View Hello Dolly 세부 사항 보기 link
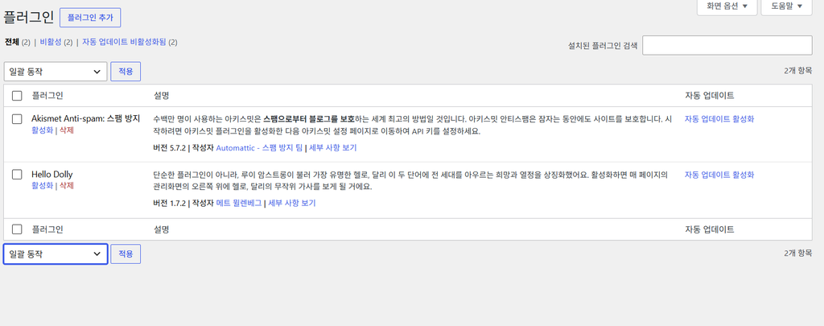 [x=291, y=204]
